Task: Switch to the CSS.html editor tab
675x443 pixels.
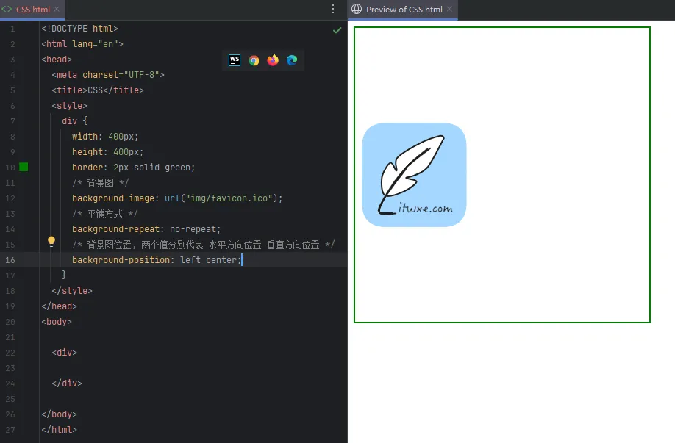Action: pyautogui.click(x=32, y=10)
